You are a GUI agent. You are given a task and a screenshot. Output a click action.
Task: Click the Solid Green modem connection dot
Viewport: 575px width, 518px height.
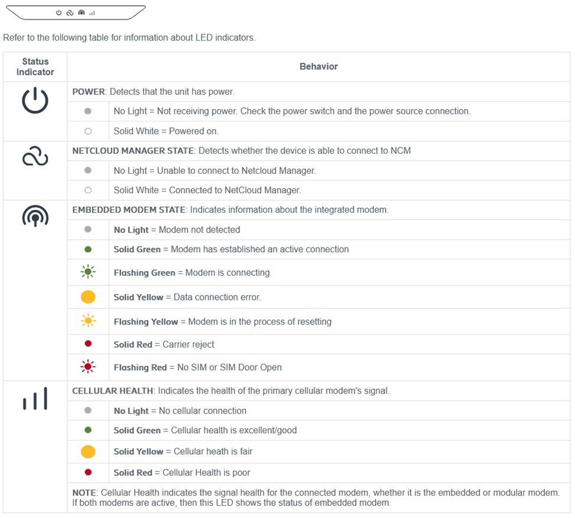[x=88, y=249]
